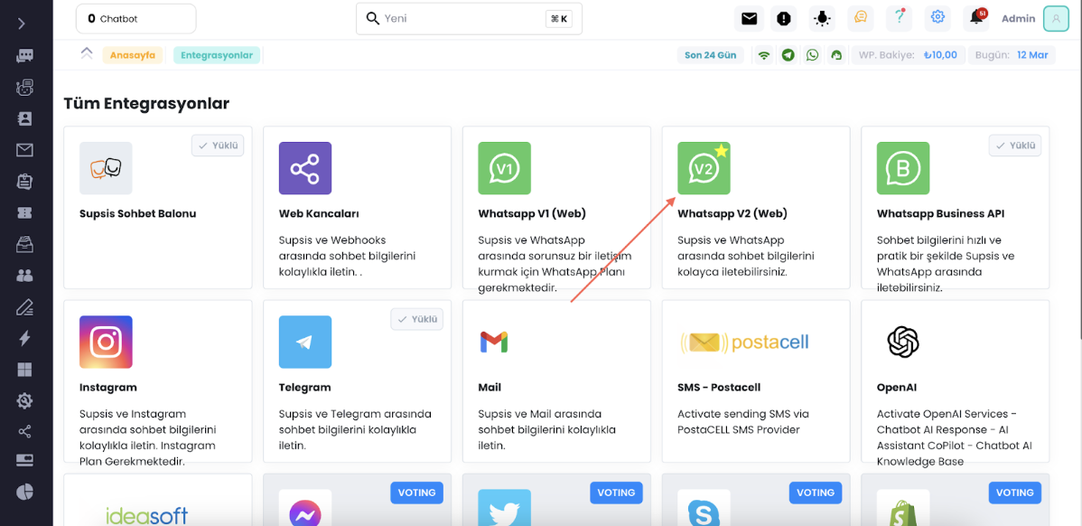Expand the left sidebar with the arrow
Screen dimensions: 1082x526
[x=22, y=23]
